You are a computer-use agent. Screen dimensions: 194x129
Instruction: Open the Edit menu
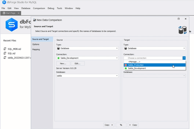9,8
